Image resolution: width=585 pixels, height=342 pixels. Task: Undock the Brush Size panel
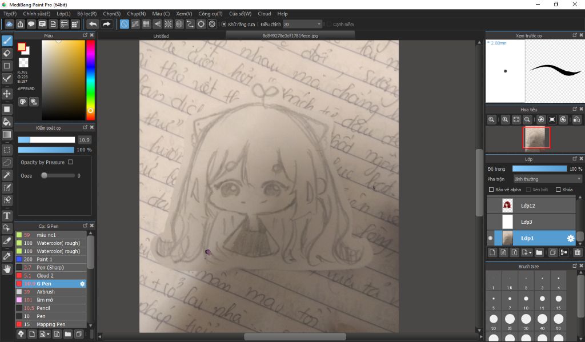575,266
